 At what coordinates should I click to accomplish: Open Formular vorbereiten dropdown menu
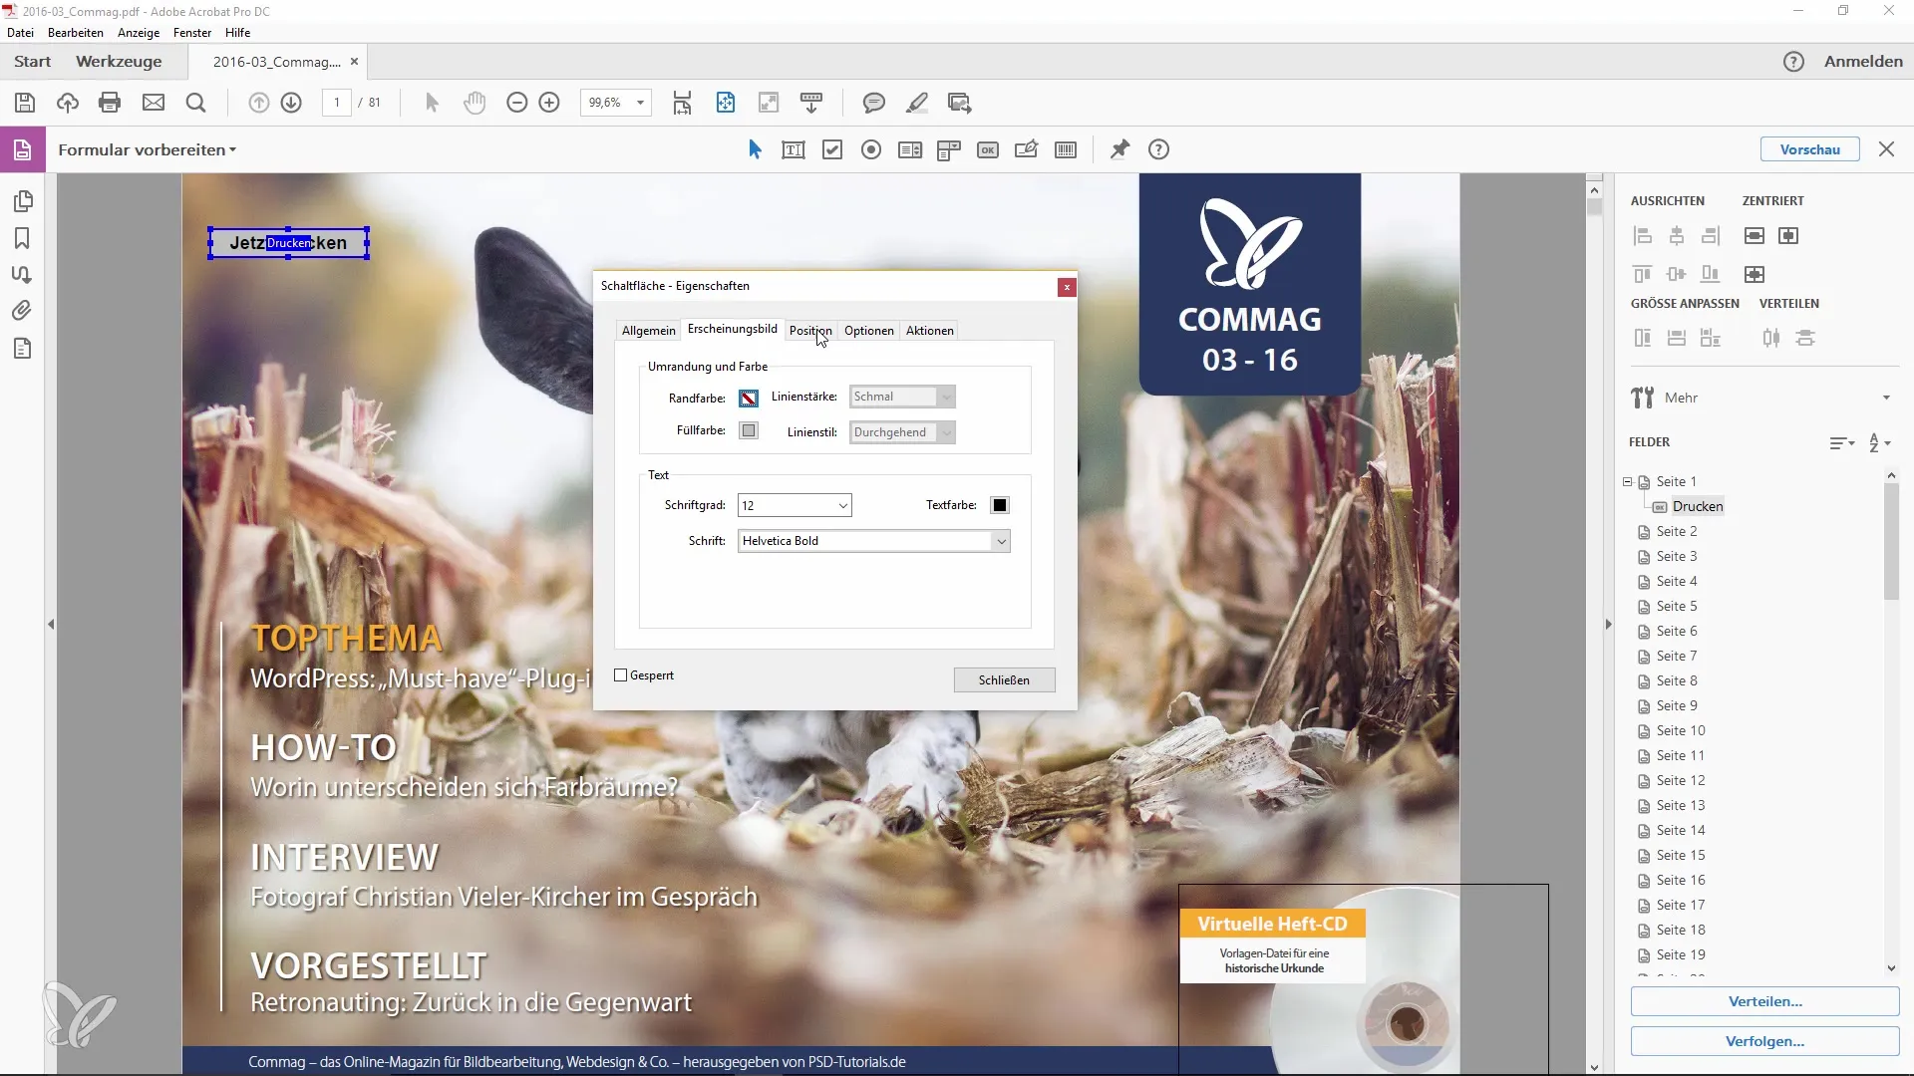147,150
